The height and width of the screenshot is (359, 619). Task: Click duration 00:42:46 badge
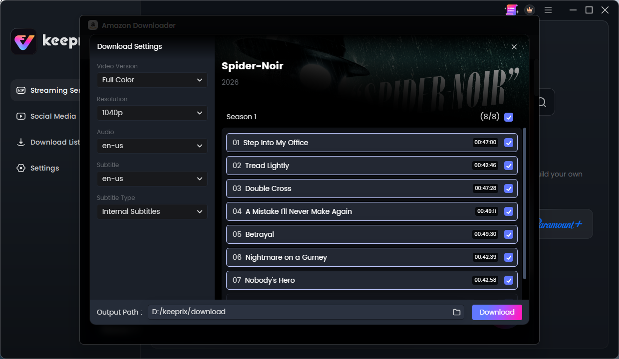[x=485, y=166]
